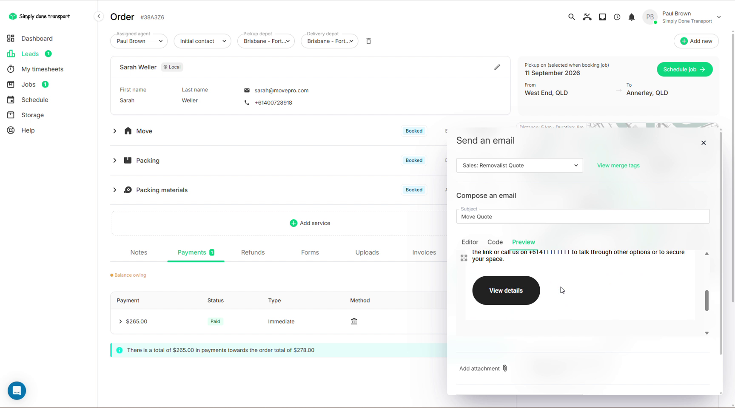Open the Initial contact status dropdown

pyautogui.click(x=202, y=41)
